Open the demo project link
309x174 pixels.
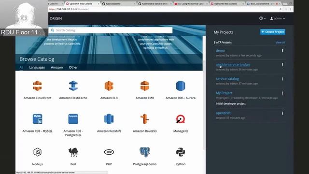click(x=220, y=50)
